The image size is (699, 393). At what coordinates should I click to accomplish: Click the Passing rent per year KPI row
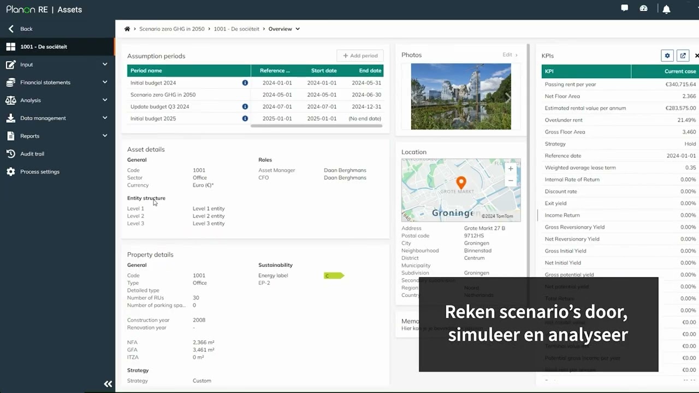coord(620,85)
